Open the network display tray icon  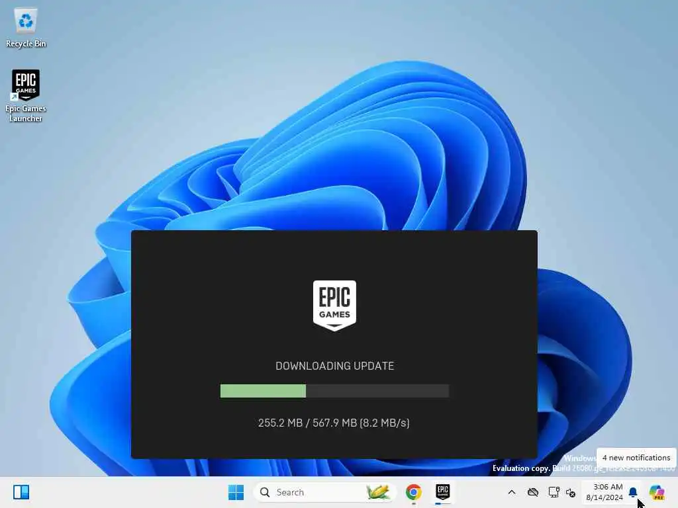(554, 492)
